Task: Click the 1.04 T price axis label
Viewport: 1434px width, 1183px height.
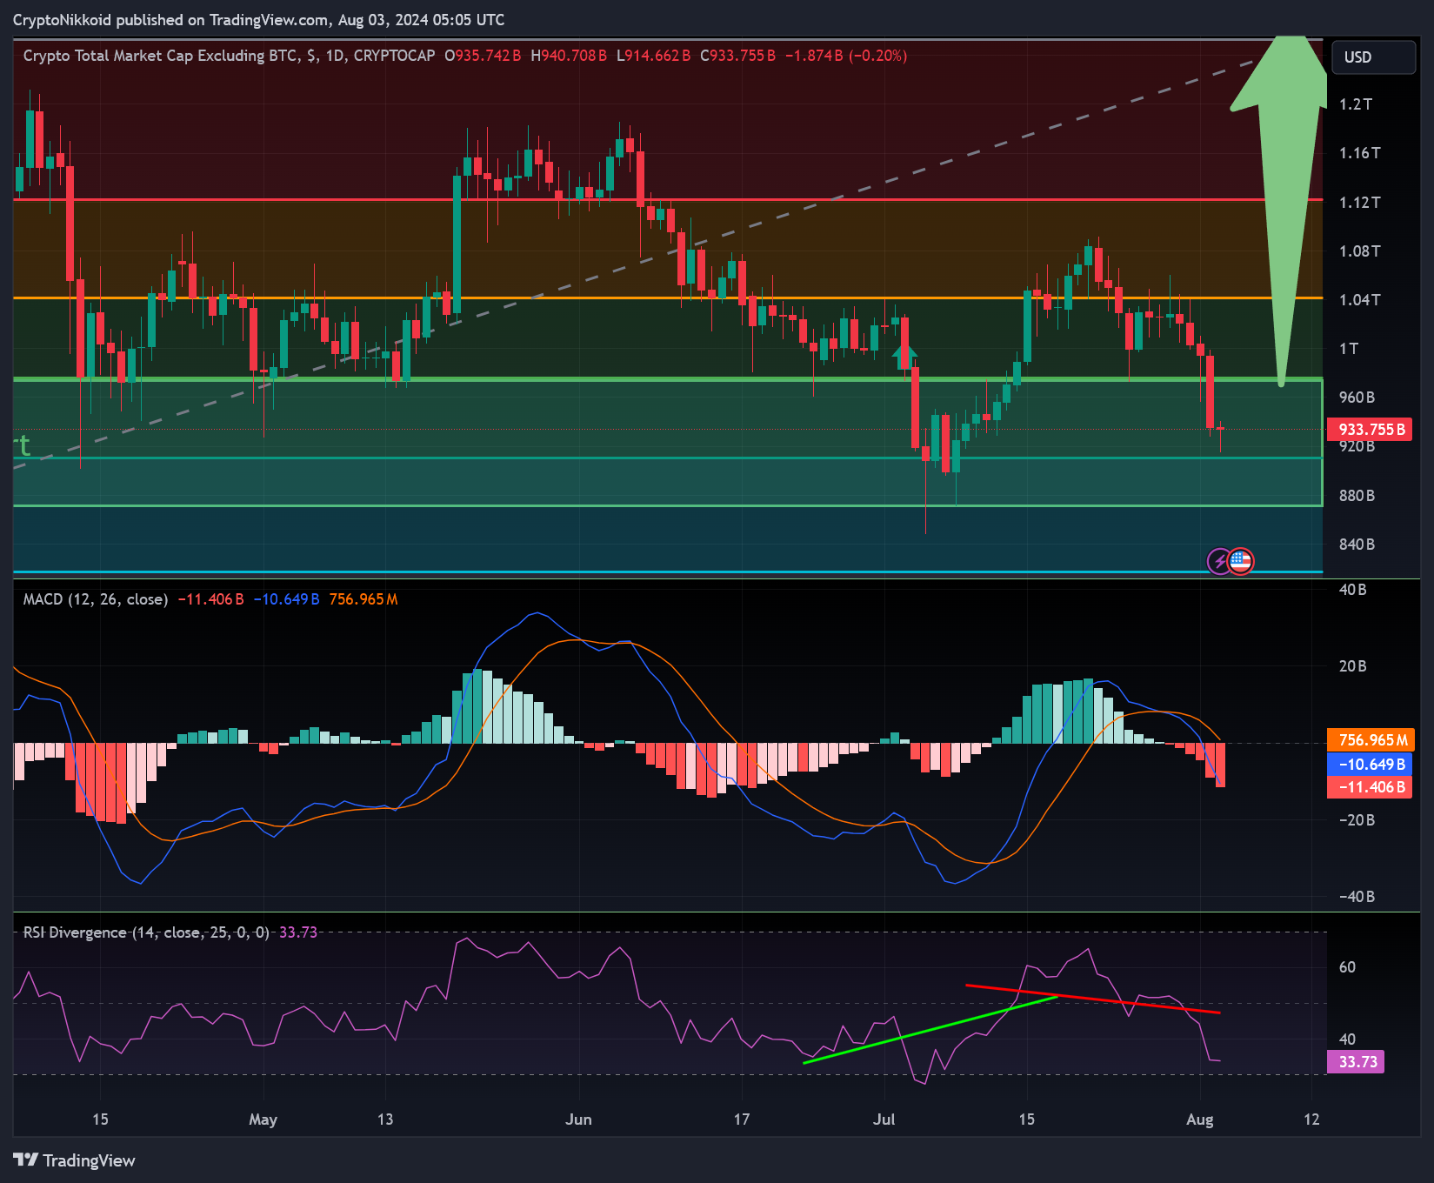Action: 1359,300
